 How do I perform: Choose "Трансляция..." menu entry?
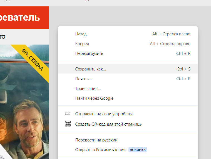tap(128, 89)
